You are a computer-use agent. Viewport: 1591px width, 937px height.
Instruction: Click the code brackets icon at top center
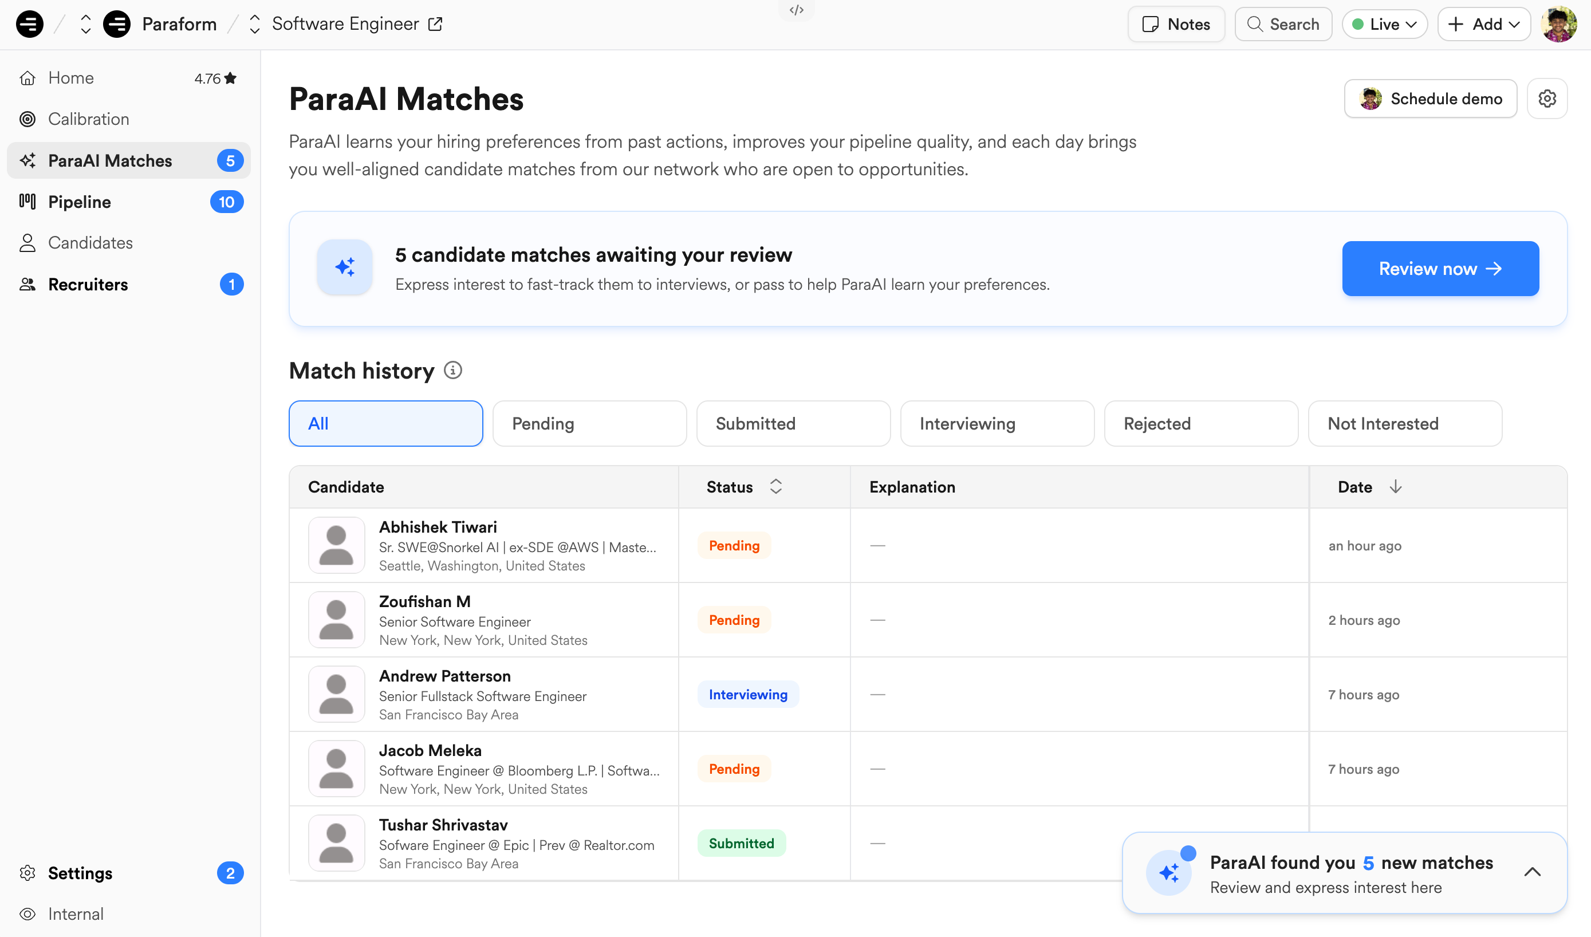[x=796, y=10]
